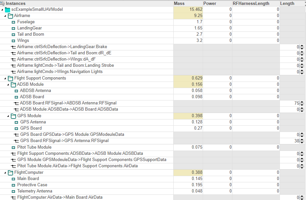
Task: Click the Tail and Boom component icon
Action: click(x=13, y=35)
